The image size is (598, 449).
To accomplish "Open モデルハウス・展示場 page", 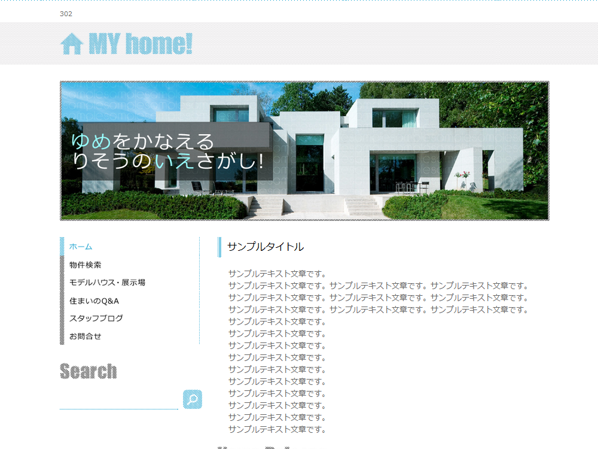I will [107, 283].
